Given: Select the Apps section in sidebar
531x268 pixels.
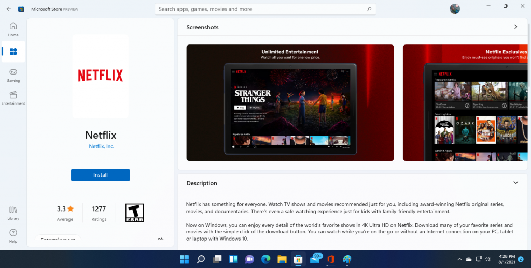Looking at the screenshot, I should pos(13,51).
